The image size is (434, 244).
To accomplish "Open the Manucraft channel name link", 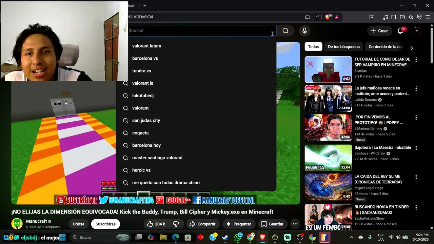I will [36, 221].
